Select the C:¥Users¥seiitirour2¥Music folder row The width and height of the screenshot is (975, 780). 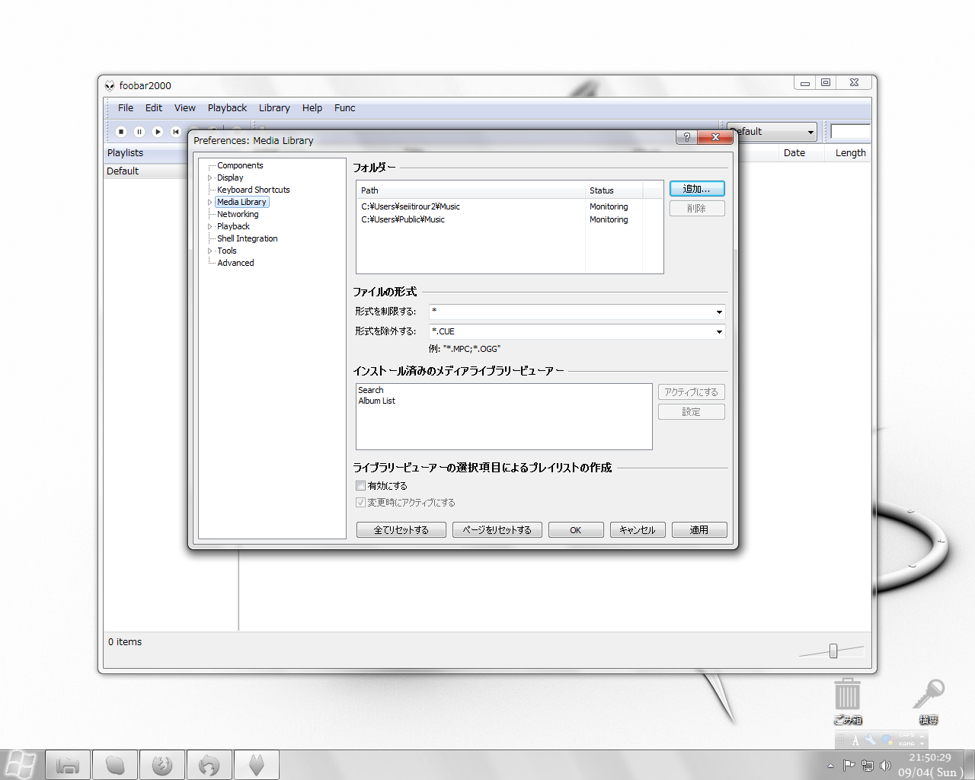[500, 206]
